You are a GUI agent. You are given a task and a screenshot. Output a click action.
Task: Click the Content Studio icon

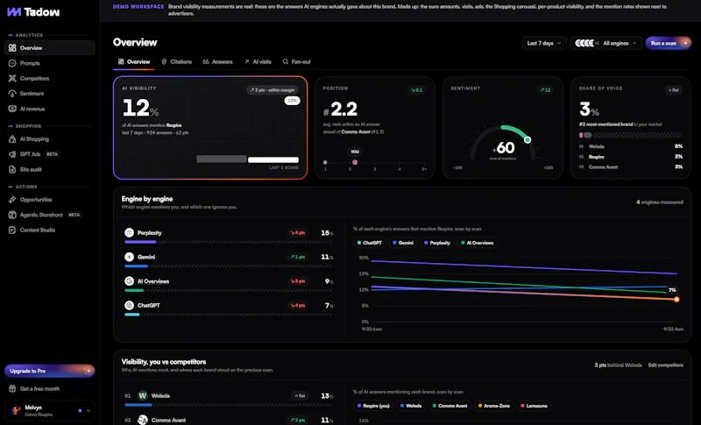pyautogui.click(x=12, y=230)
